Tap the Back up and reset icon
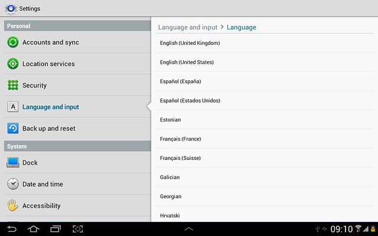Image resolution: width=378 pixels, height=236 pixels. [x=13, y=129]
